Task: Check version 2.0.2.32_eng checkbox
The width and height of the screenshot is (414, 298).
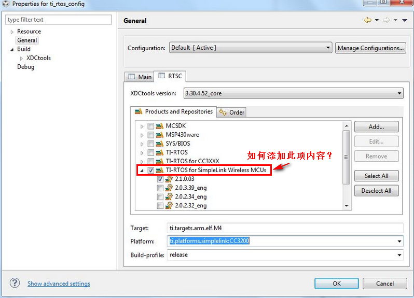Action: point(160,205)
